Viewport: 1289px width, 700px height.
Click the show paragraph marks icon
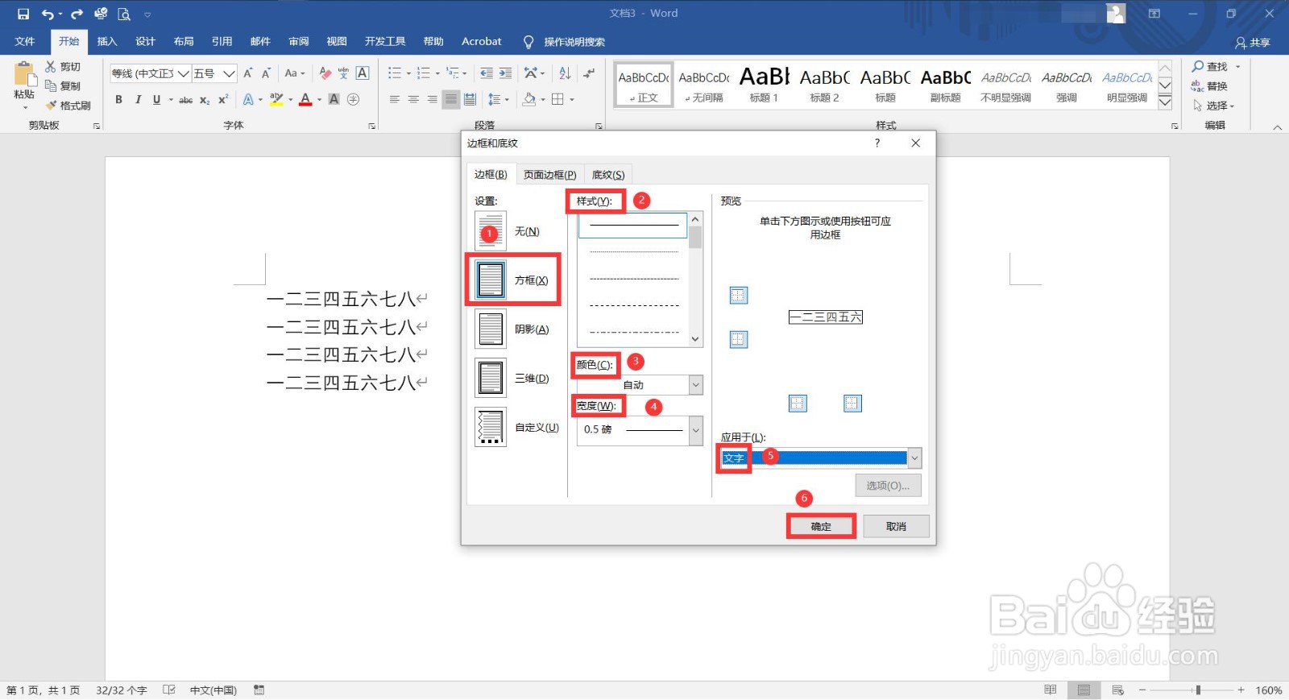(x=590, y=73)
